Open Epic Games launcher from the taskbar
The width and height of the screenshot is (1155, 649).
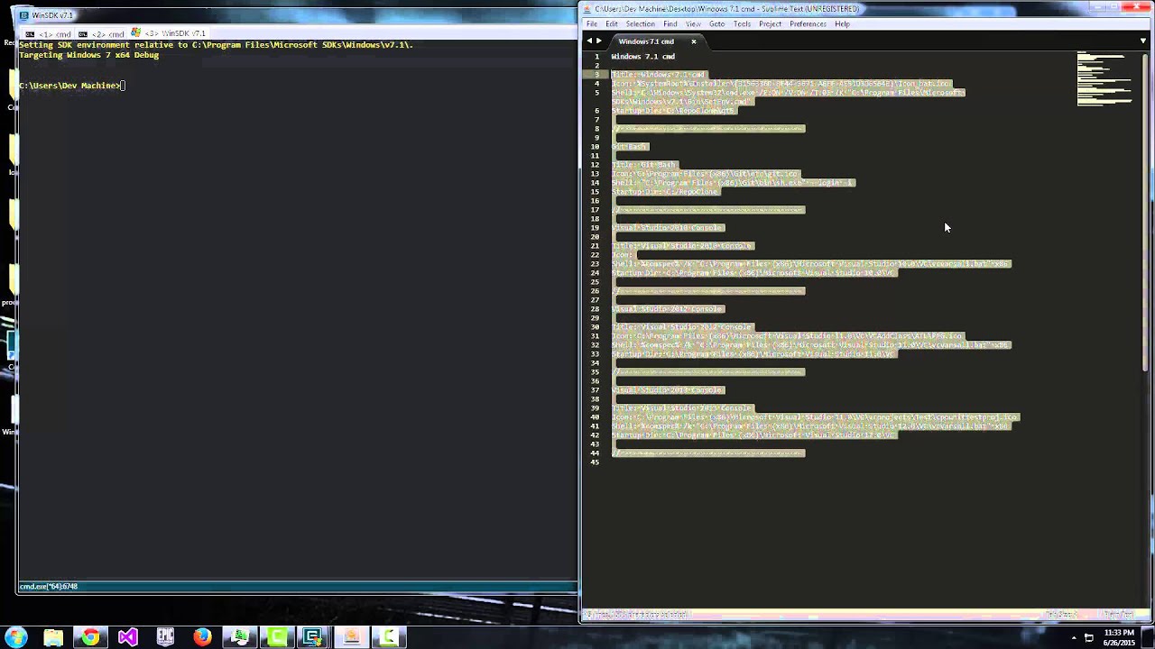[165, 637]
